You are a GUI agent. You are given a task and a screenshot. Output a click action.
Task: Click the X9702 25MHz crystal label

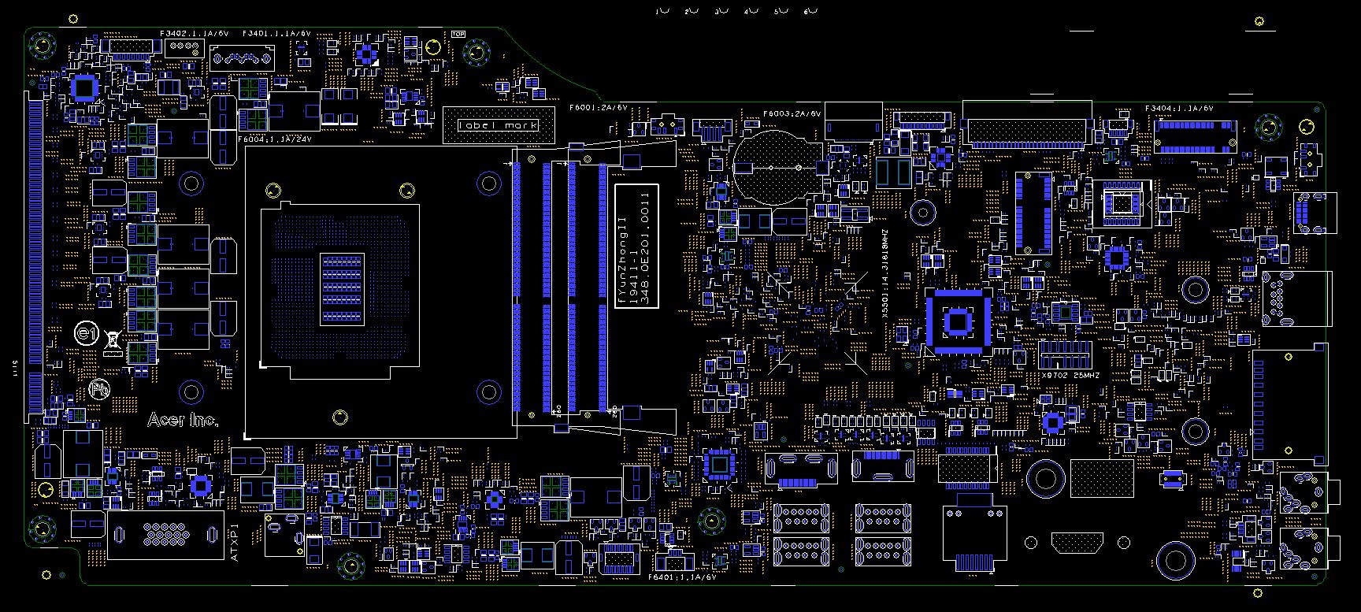coord(1069,376)
